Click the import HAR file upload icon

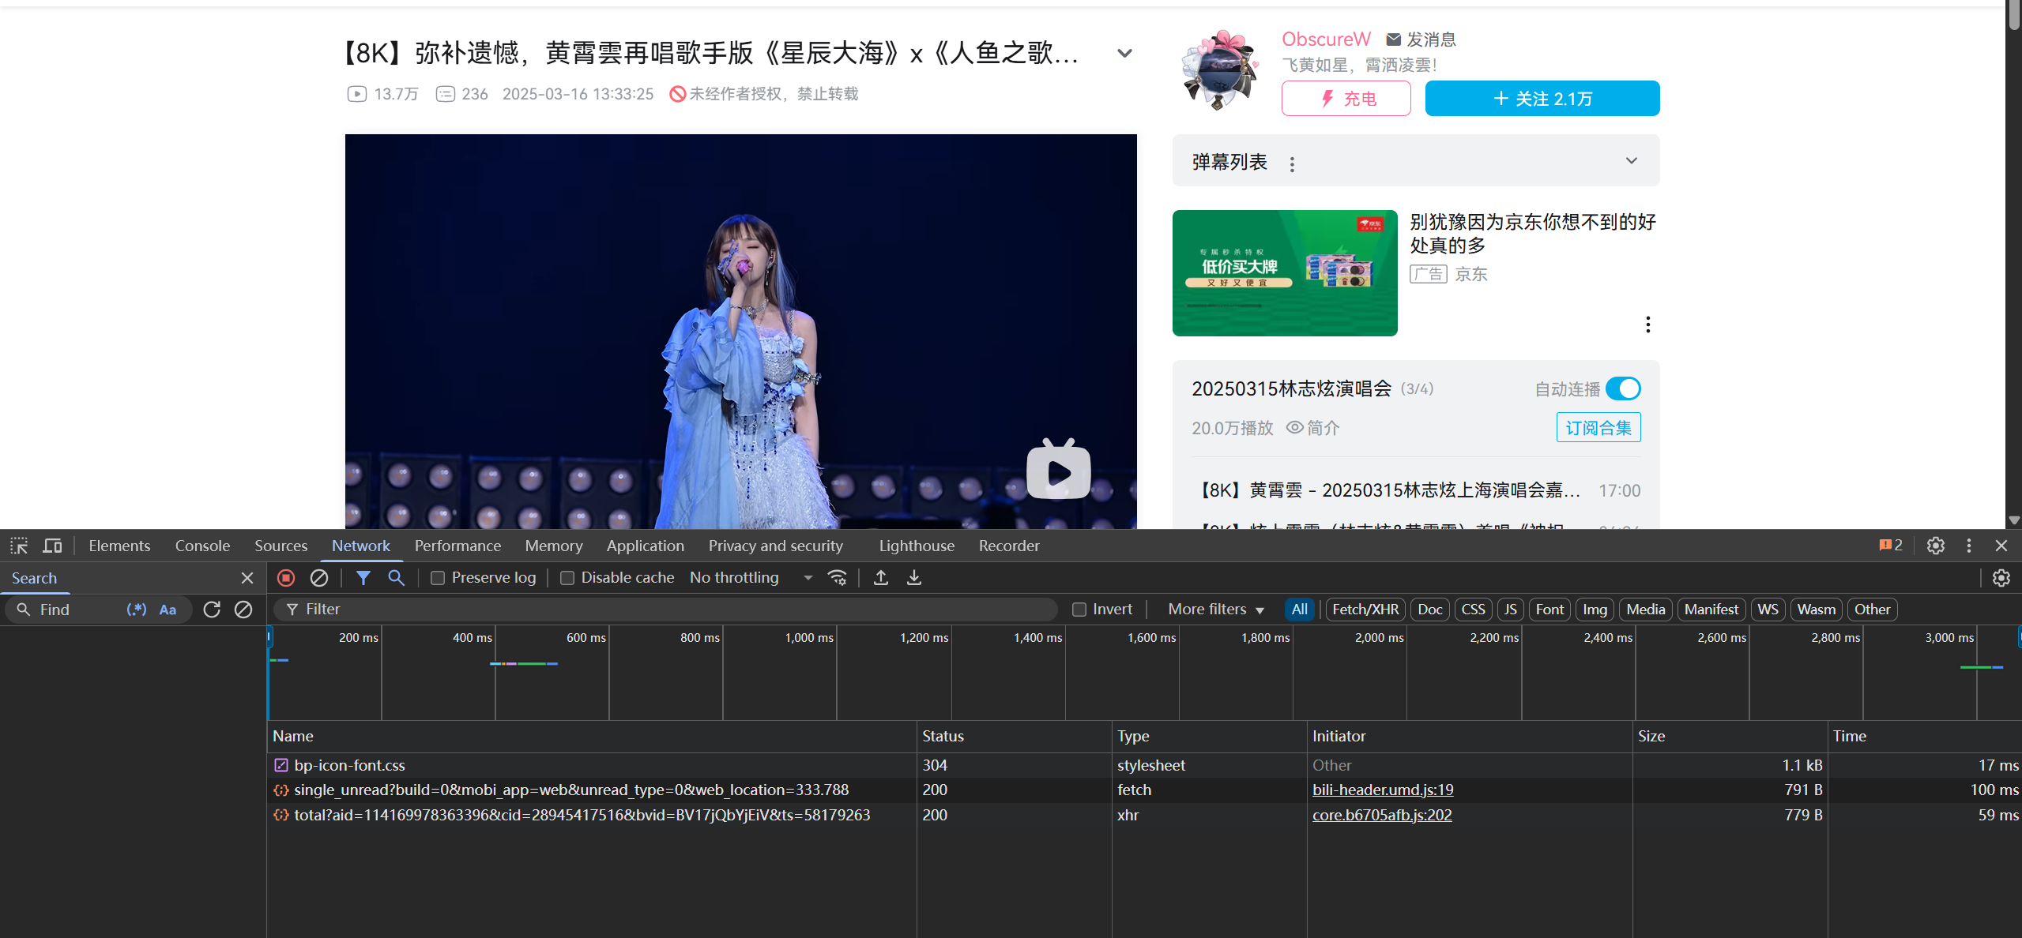tap(880, 578)
